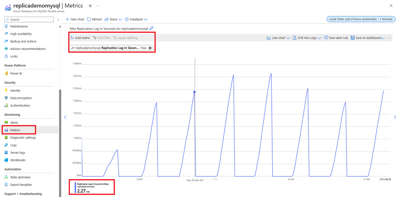Open Power BI in sidebar
This screenshot has width=396, height=197.
click(16, 73)
